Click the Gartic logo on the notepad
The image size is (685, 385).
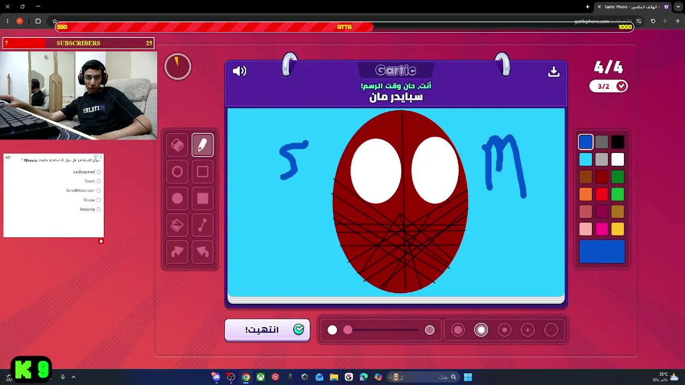[x=395, y=70]
